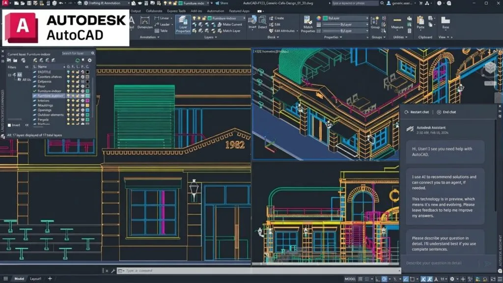Viewport: 503px width, 283px height.
Task: Click the search magnifier in layer panel
Action: click(x=93, y=53)
